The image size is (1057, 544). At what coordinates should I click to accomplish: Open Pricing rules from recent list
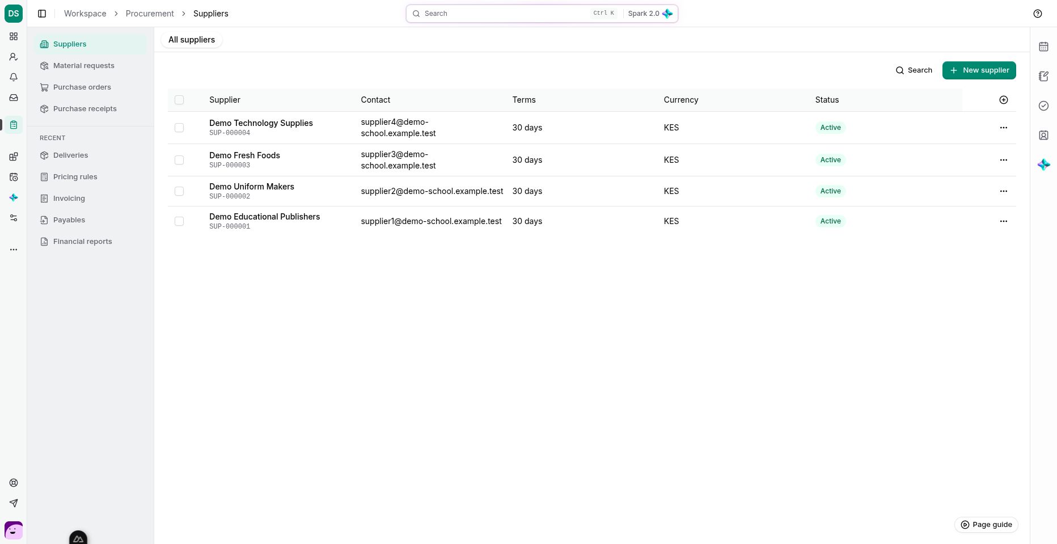pos(90,177)
